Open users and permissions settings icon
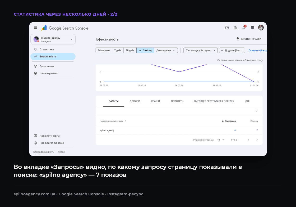296x207 pixels. click(x=235, y=28)
